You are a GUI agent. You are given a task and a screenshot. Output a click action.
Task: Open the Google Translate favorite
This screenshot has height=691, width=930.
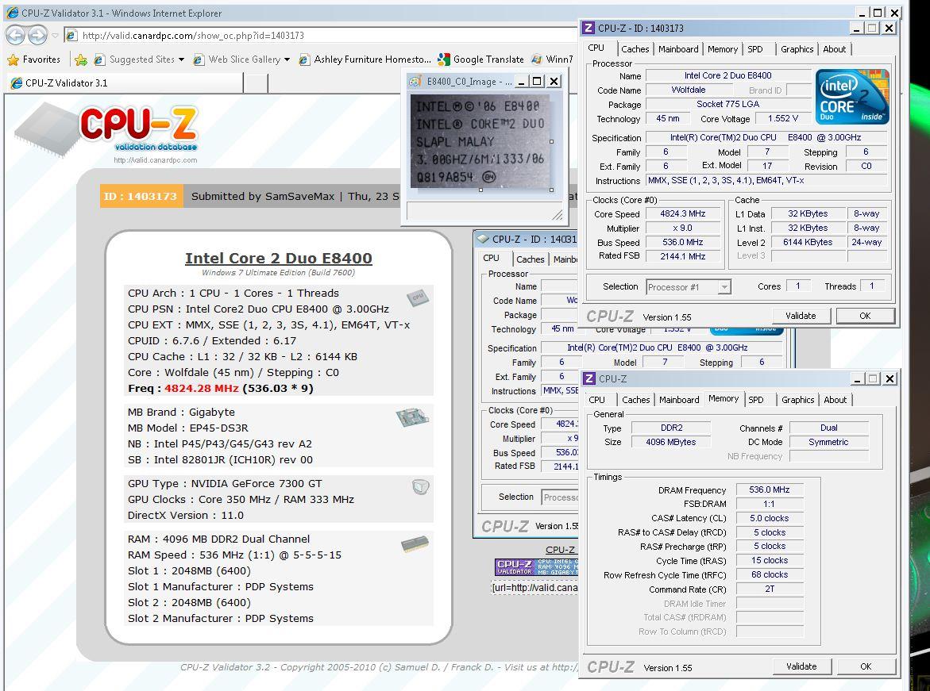[481, 60]
